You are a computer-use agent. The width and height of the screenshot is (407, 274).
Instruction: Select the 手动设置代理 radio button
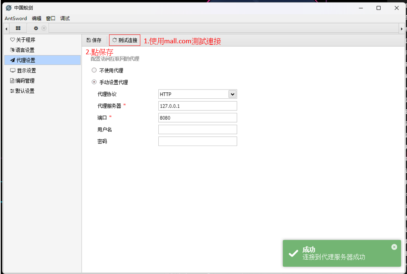94,82
